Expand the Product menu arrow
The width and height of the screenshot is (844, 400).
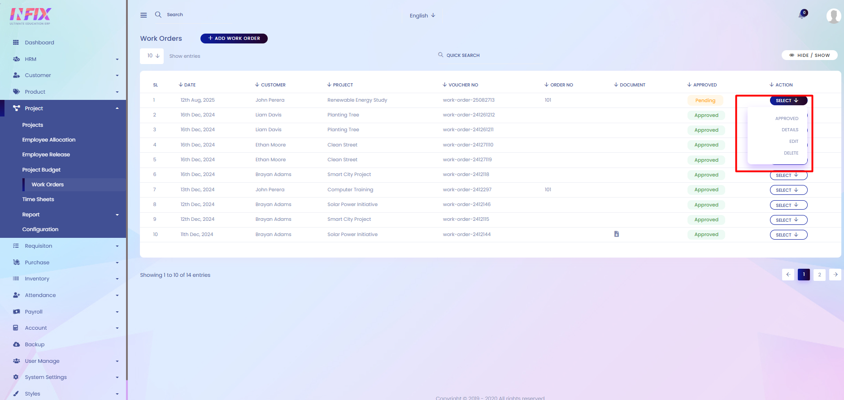pos(117,92)
